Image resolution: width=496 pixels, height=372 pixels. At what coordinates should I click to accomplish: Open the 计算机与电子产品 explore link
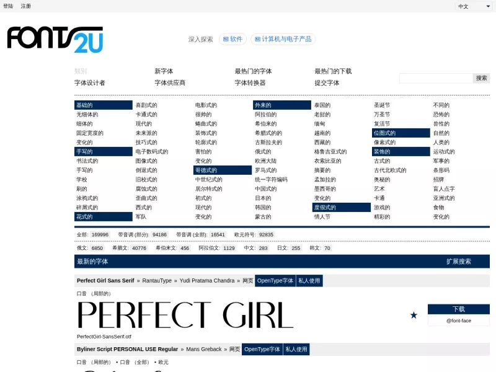click(283, 39)
